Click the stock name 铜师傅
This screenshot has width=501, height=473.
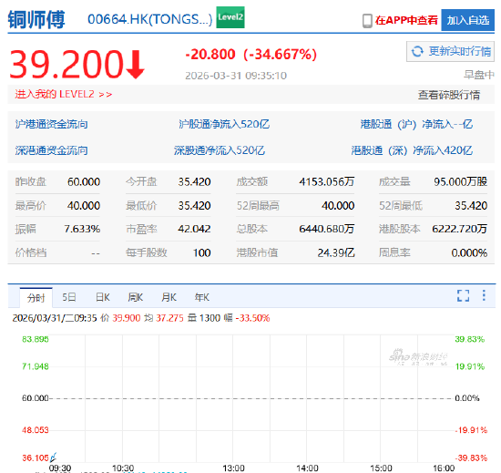(x=36, y=19)
